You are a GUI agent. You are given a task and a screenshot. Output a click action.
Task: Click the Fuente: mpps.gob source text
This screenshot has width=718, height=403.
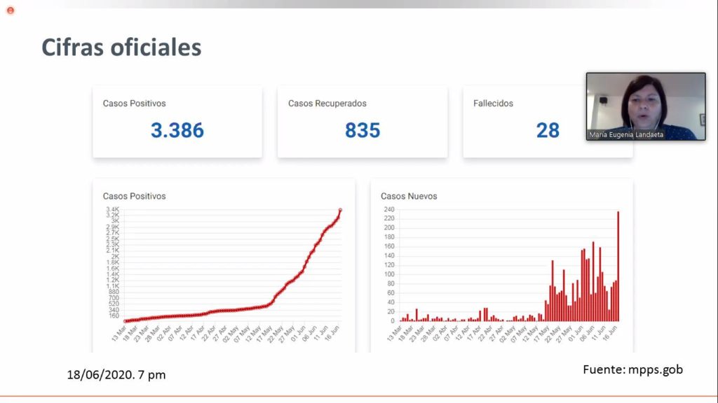[632, 369]
